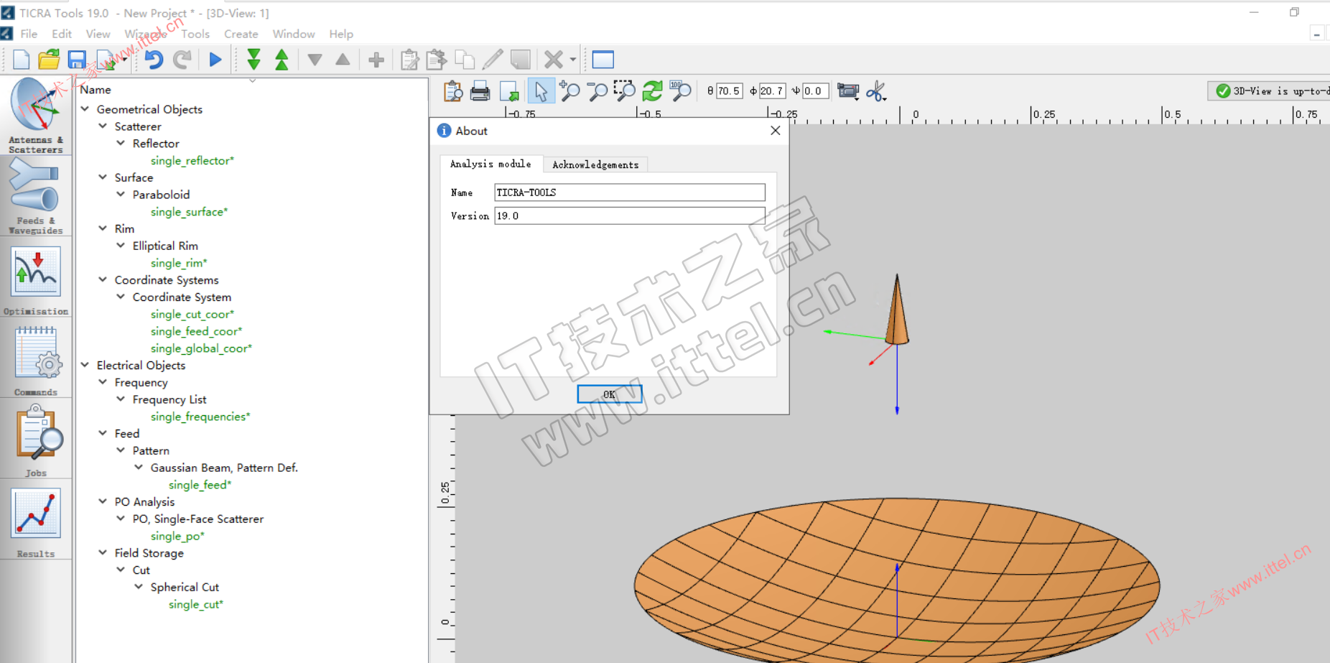This screenshot has width=1330, height=663.
Task: Select single_reflector in the object tree
Action: click(192, 161)
